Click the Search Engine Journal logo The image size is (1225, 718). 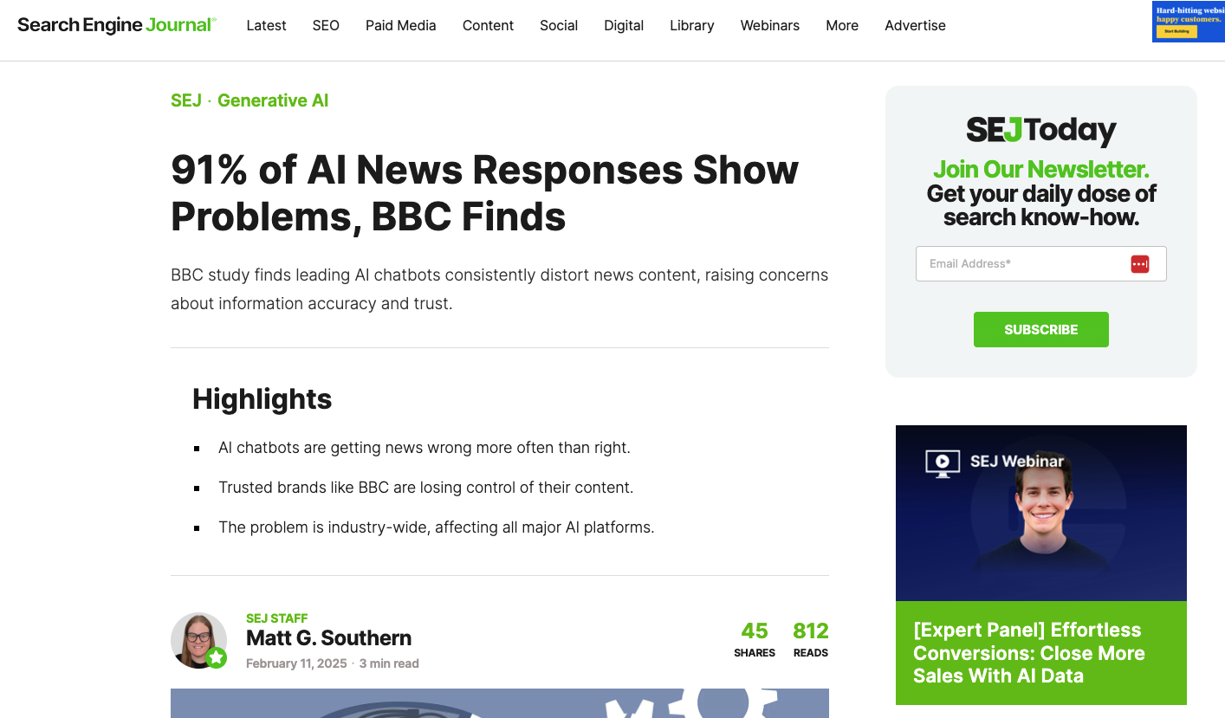click(117, 24)
